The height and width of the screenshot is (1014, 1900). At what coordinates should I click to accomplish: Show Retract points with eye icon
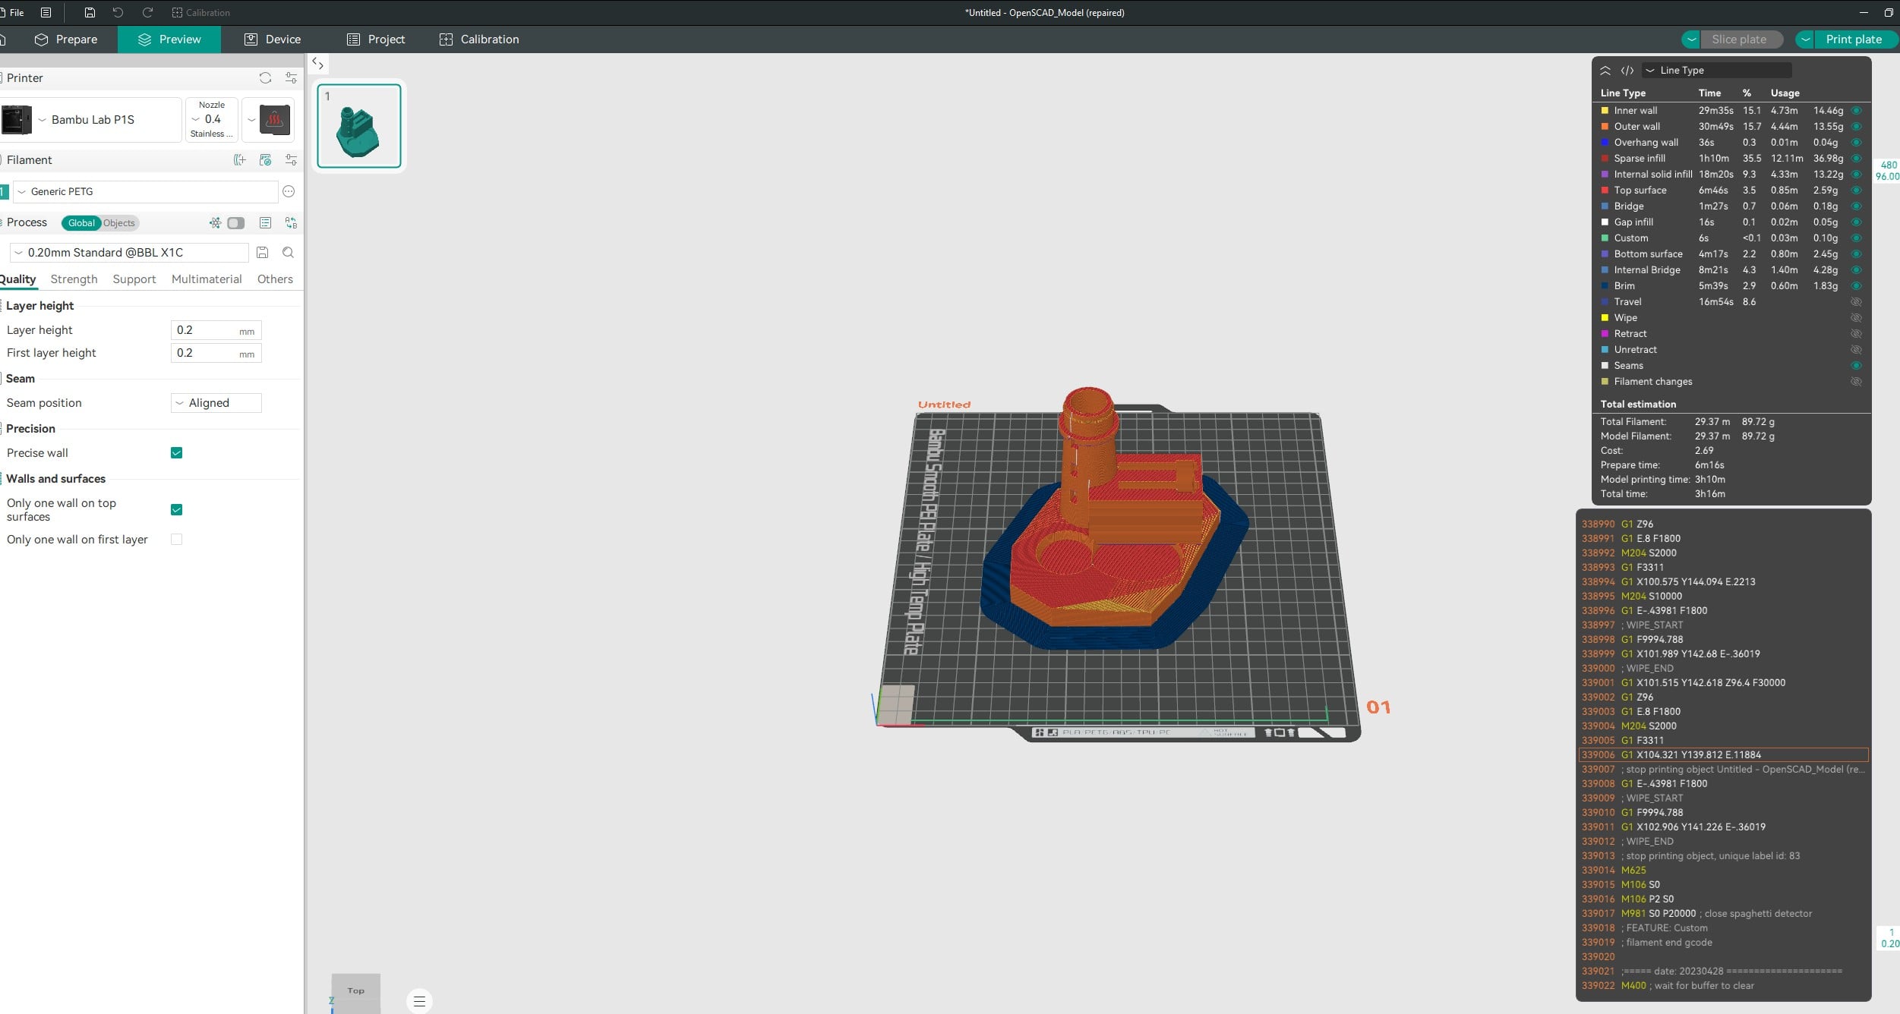[1856, 333]
